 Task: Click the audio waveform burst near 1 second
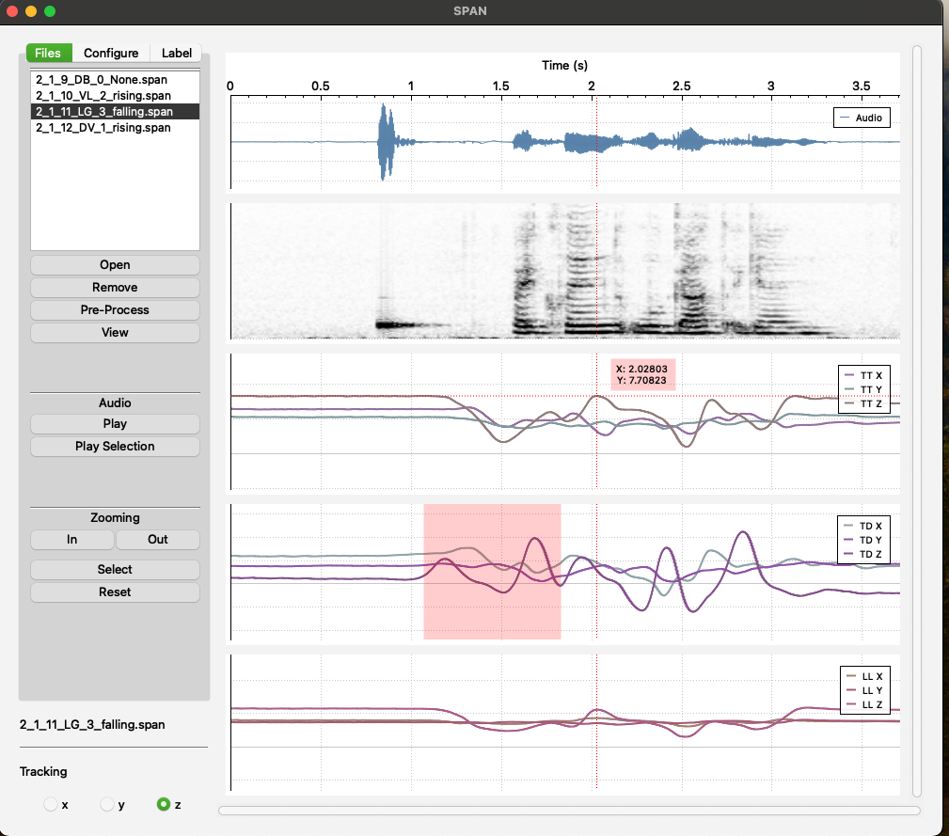386,142
